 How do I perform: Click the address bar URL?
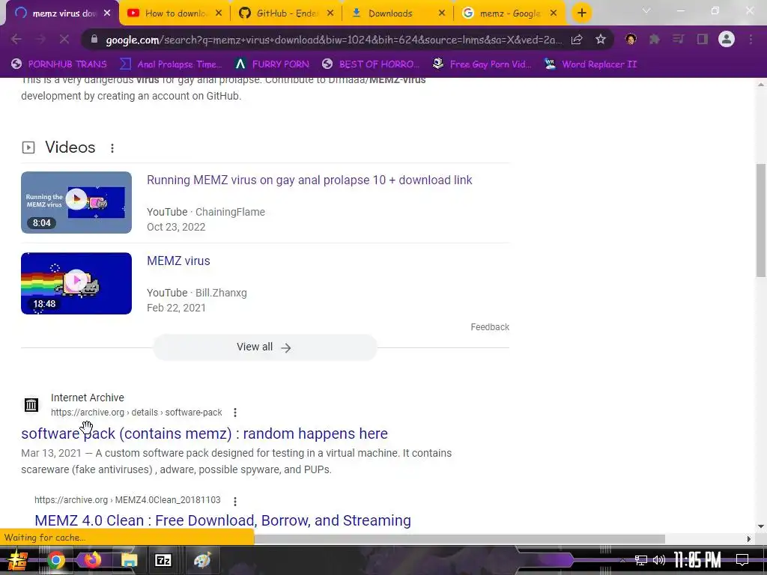pyautogui.click(x=334, y=40)
